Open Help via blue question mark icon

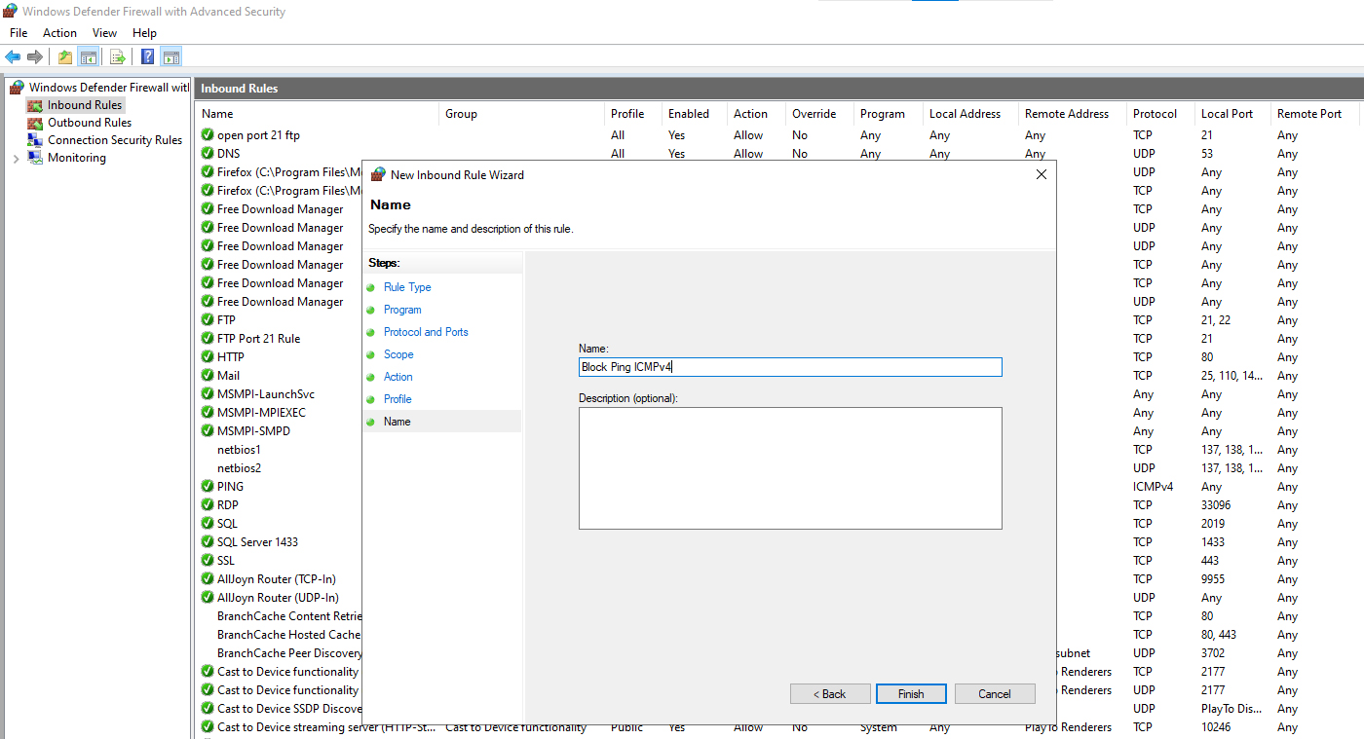[x=147, y=56]
